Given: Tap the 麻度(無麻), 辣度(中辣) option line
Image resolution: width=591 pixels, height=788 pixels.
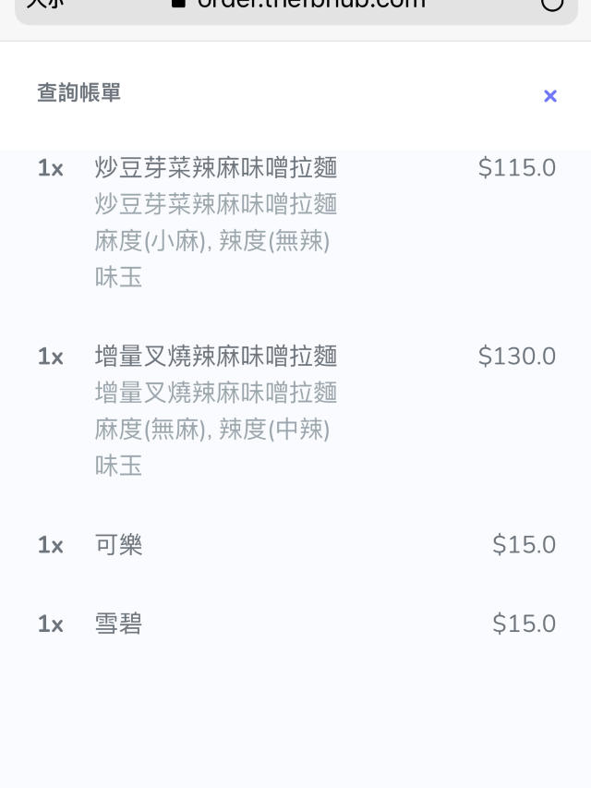Looking at the screenshot, I should pos(212,430).
